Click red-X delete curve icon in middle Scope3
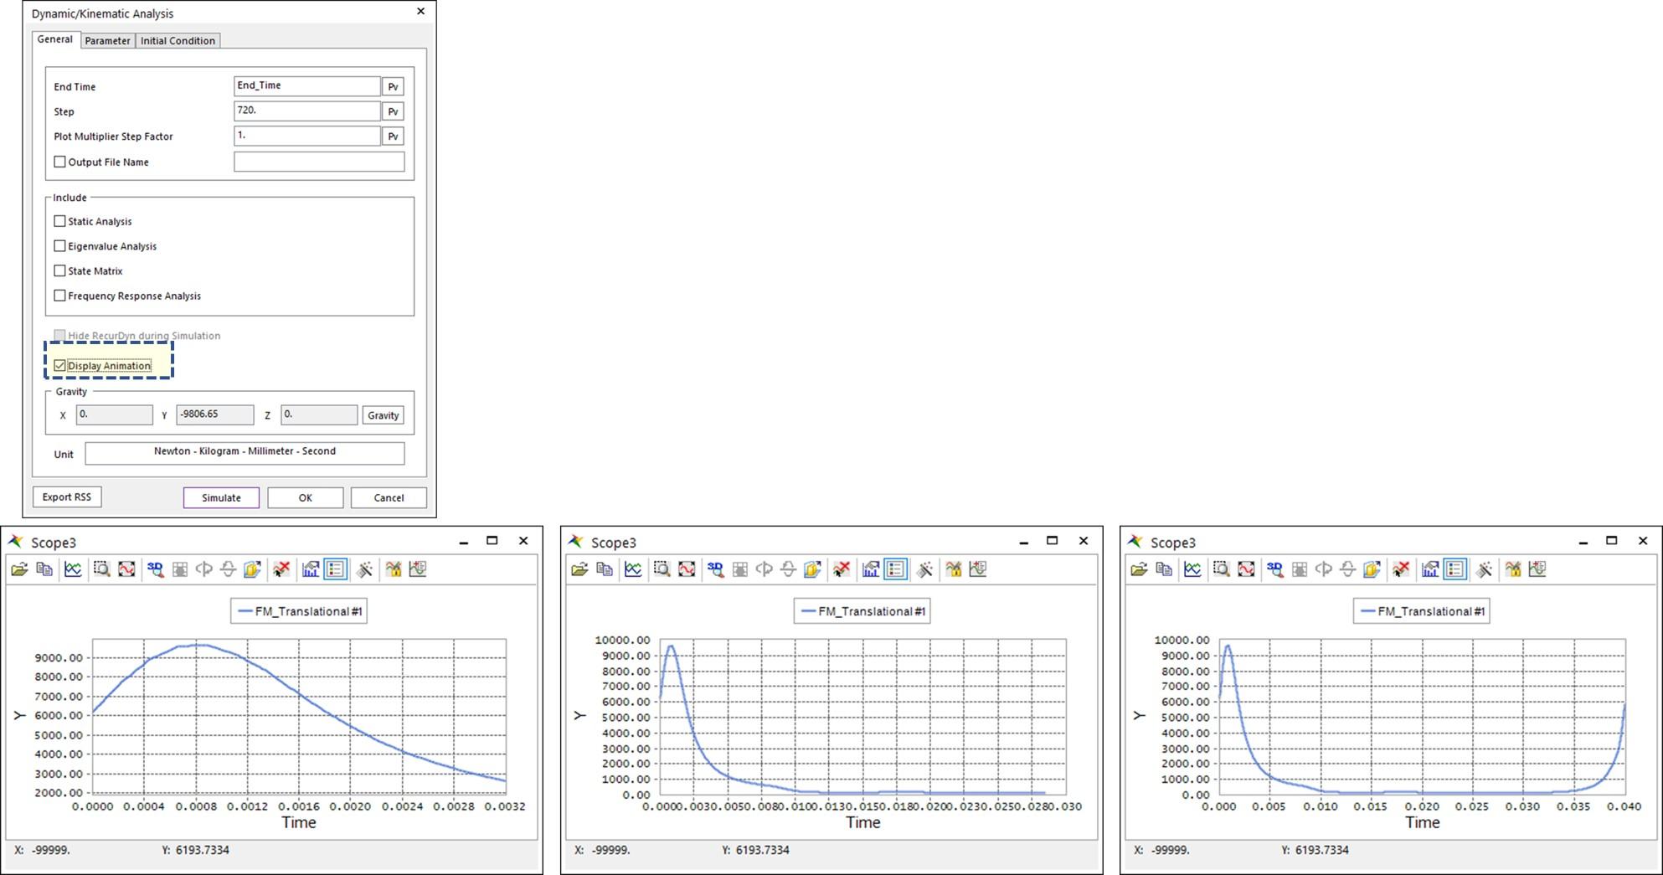The width and height of the screenshot is (1663, 875). click(x=842, y=569)
